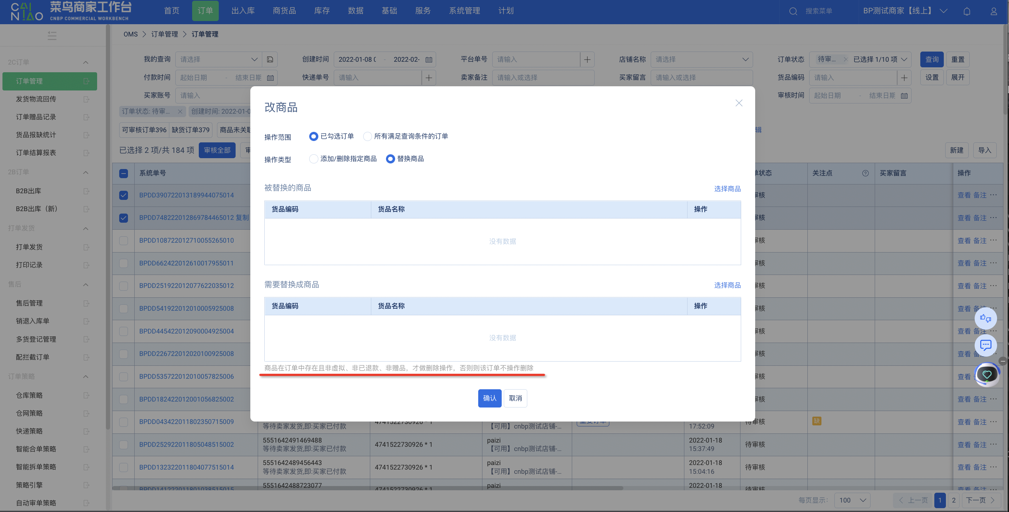Collapse the 2C订单 sidebar group
The image size is (1009, 512).
[x=86, y=62]
